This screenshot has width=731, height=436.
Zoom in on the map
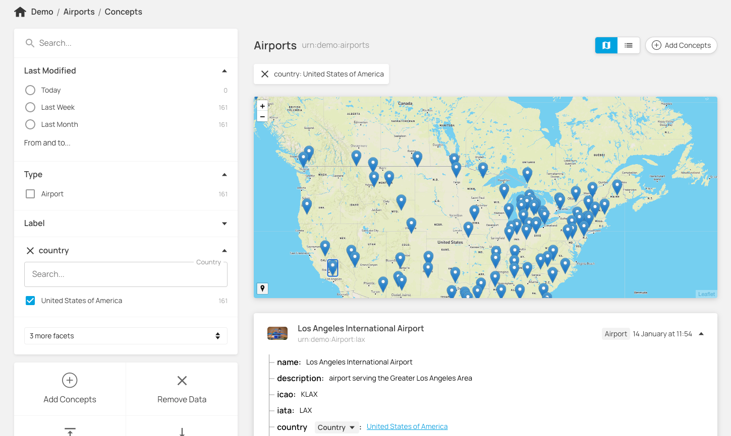(262, 106)
